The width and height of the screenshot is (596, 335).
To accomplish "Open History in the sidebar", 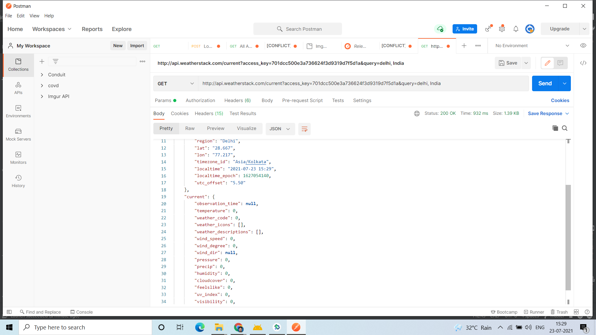I will (x=18, y=181).
